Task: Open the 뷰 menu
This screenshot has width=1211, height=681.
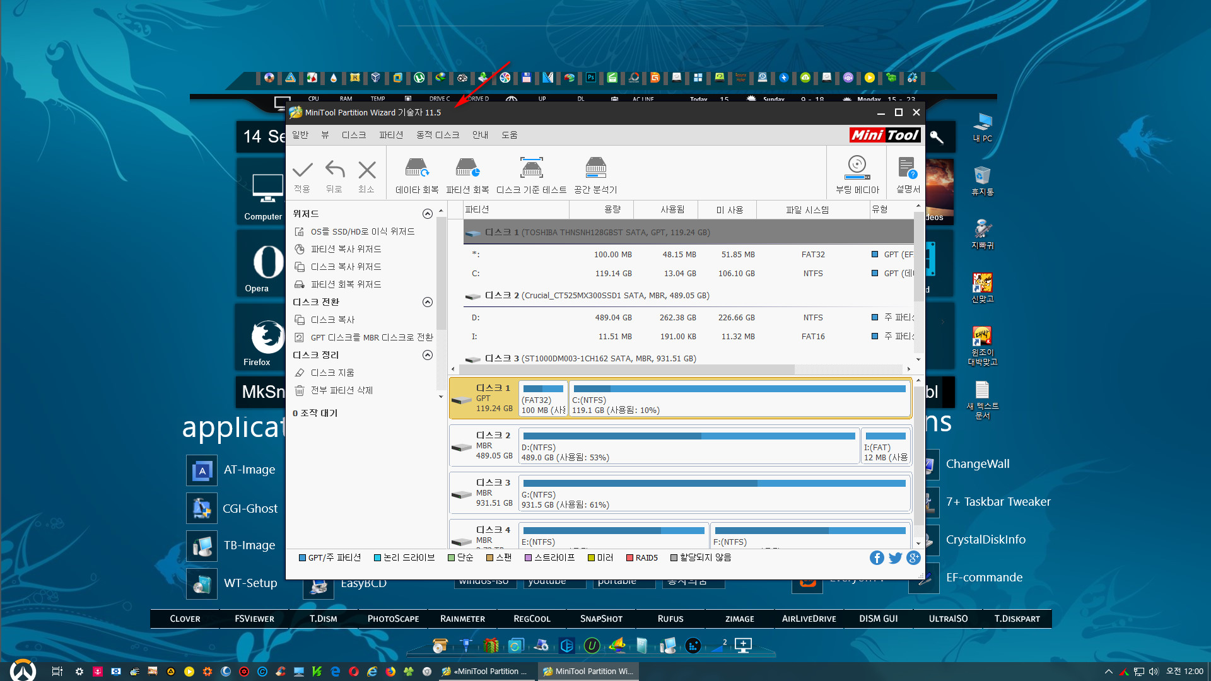Action: point(325,135)
